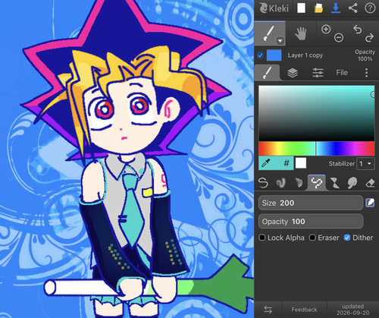Create a new blank image

coord(301,8)
